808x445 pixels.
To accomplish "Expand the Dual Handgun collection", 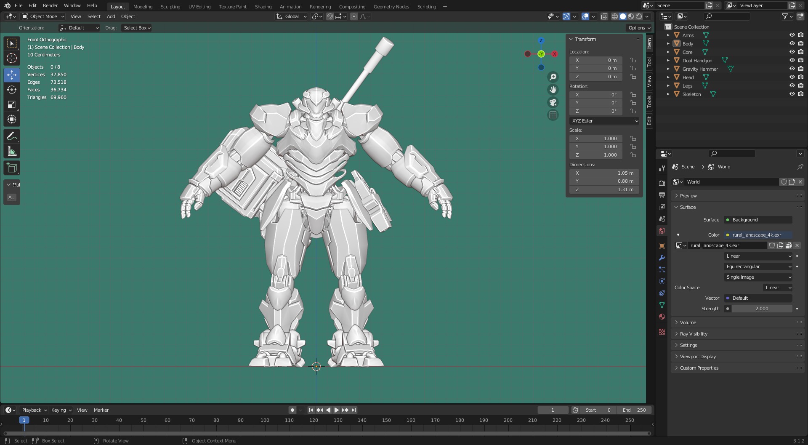I will pos(668,61).
